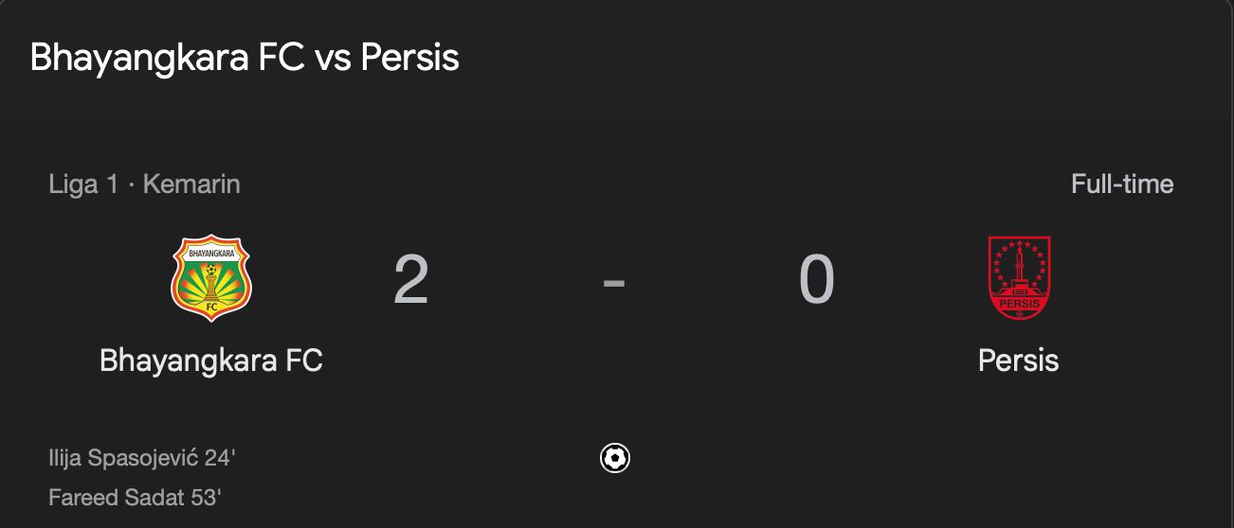Screen dimensions: 1234x528
Task: Click "Bhayangkara FC" in the top heading
Action: [168, 58]
